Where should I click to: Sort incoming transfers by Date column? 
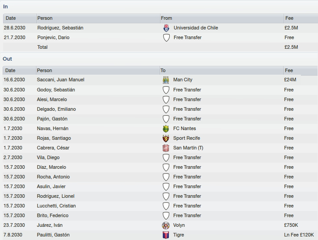tap(20, 18)
